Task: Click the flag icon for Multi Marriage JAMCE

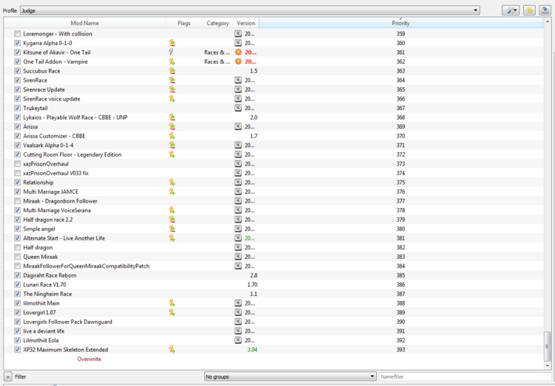Action: [x=172, y=192]
